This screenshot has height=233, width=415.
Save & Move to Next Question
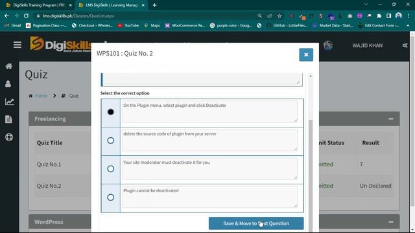point(256,223)
